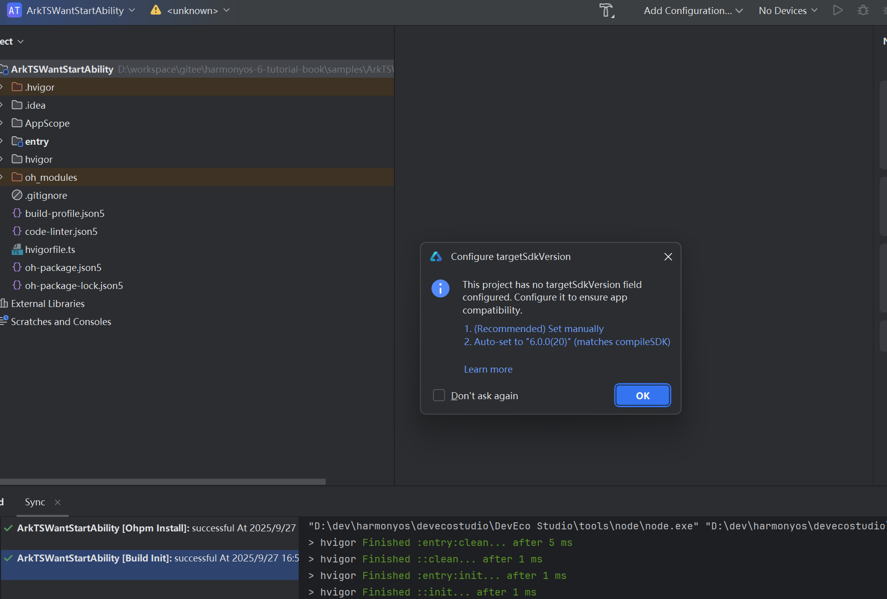887x599 pixels.
Task: Click the blue info icon in dialog
Action: tap(440, 288)
